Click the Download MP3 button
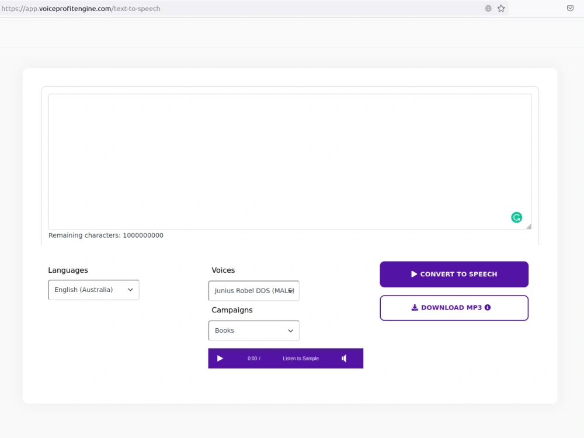This screenshot has width=584, height=438. [x=454, y=308]
